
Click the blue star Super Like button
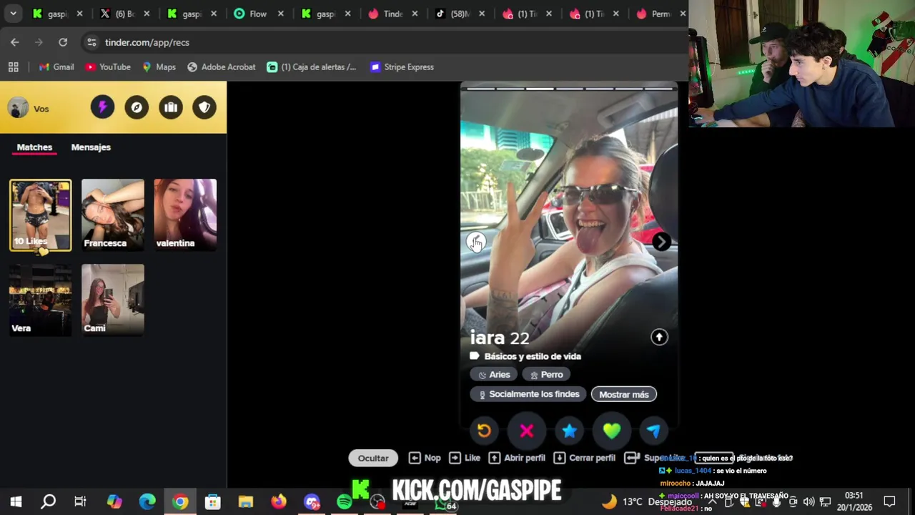coord(569,431)
